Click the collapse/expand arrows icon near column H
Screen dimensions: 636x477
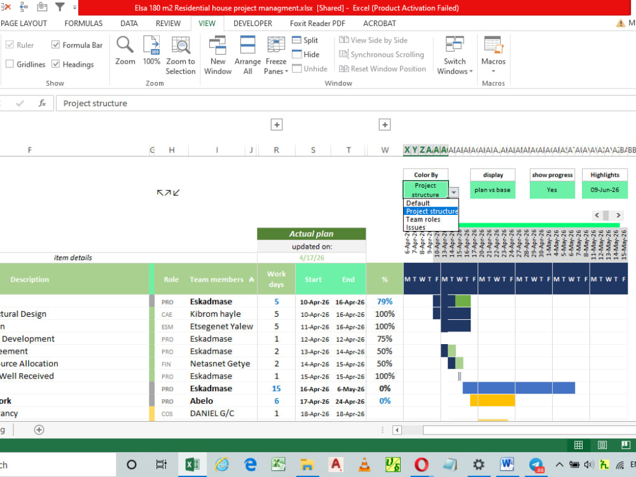click(x=168, y=193)
